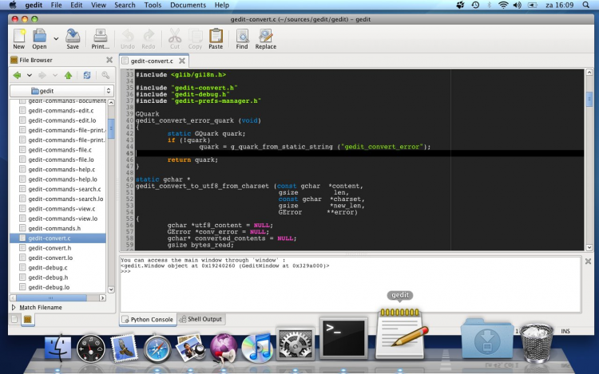Click the Paste clipboard icon
The width and height of the screenshot is (599, 374).
click(x=216, y=37)
